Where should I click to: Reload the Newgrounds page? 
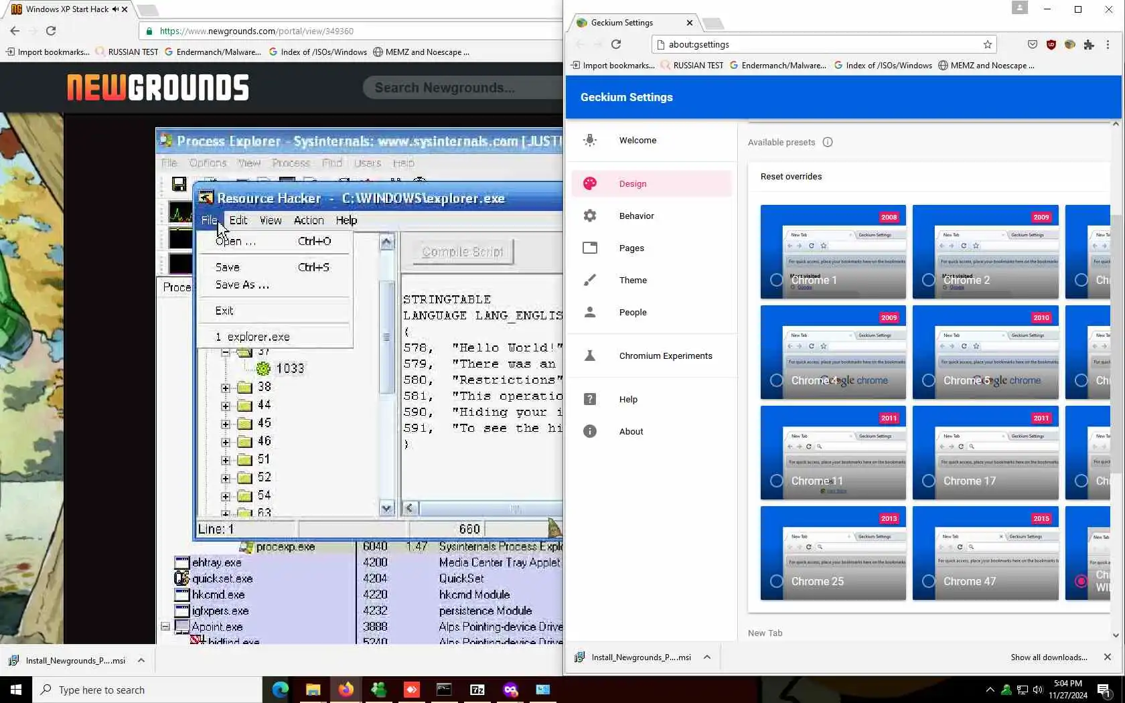click(x=51, y=31)
